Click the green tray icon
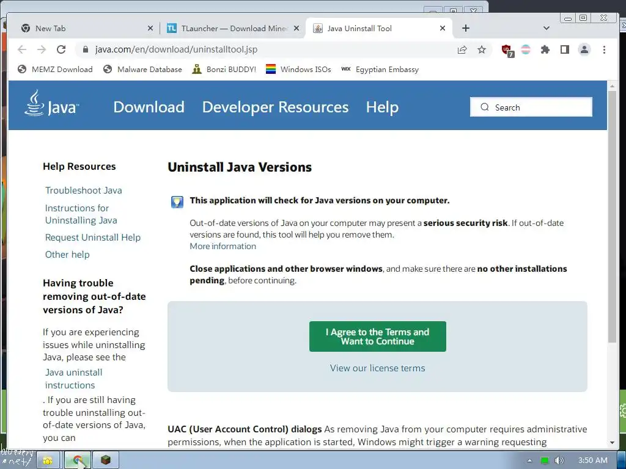 545,460
